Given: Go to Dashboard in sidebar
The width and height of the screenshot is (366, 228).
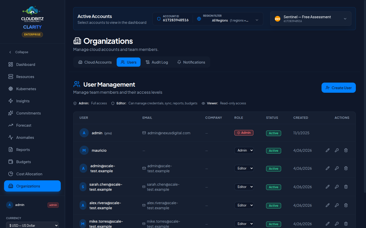Looking at the screenshot, I should tap(32, 65).
